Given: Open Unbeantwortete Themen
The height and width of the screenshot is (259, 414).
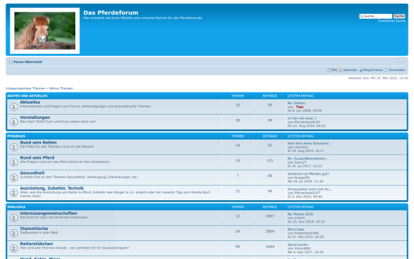Looking at the screenshot, I should tap(26, 88).
